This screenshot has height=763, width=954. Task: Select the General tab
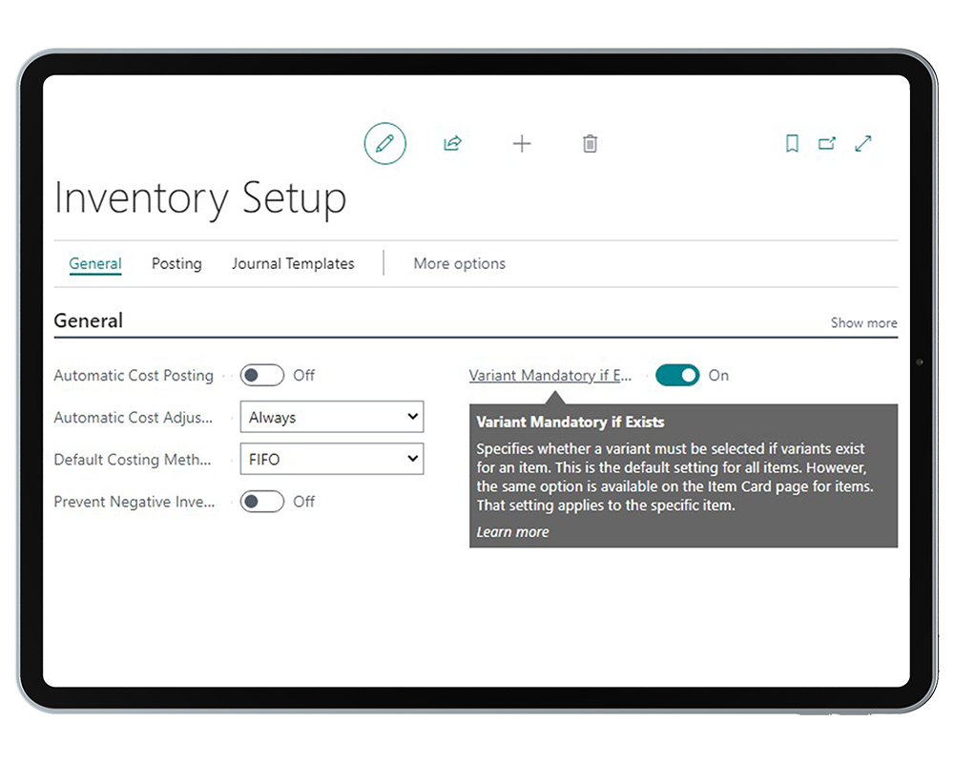point(95,264)
